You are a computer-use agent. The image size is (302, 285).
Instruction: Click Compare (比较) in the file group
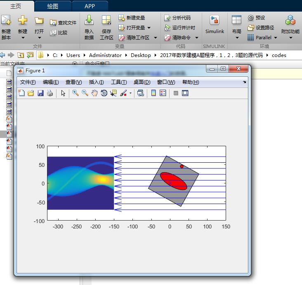59,33
